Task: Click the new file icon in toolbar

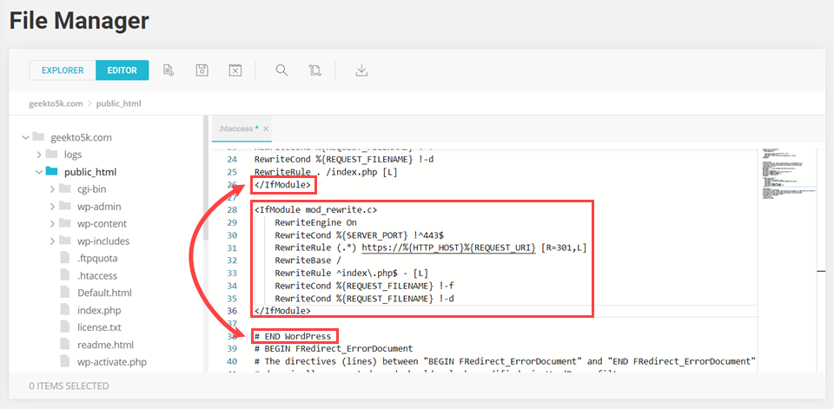Action: tap(169, 70)
